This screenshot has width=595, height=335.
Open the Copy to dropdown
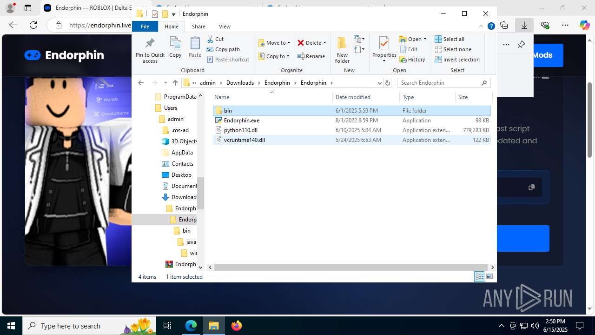point(274,56)
